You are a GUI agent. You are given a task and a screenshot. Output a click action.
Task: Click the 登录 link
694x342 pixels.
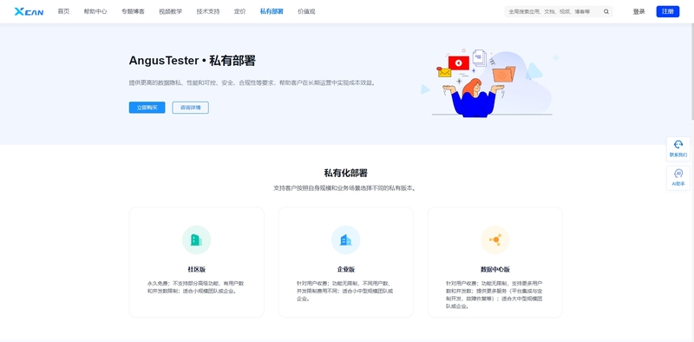coord(638,11)
